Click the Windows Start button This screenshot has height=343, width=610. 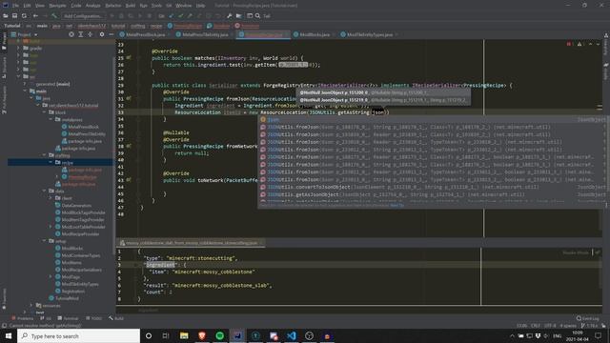click(x=9, y=336)
